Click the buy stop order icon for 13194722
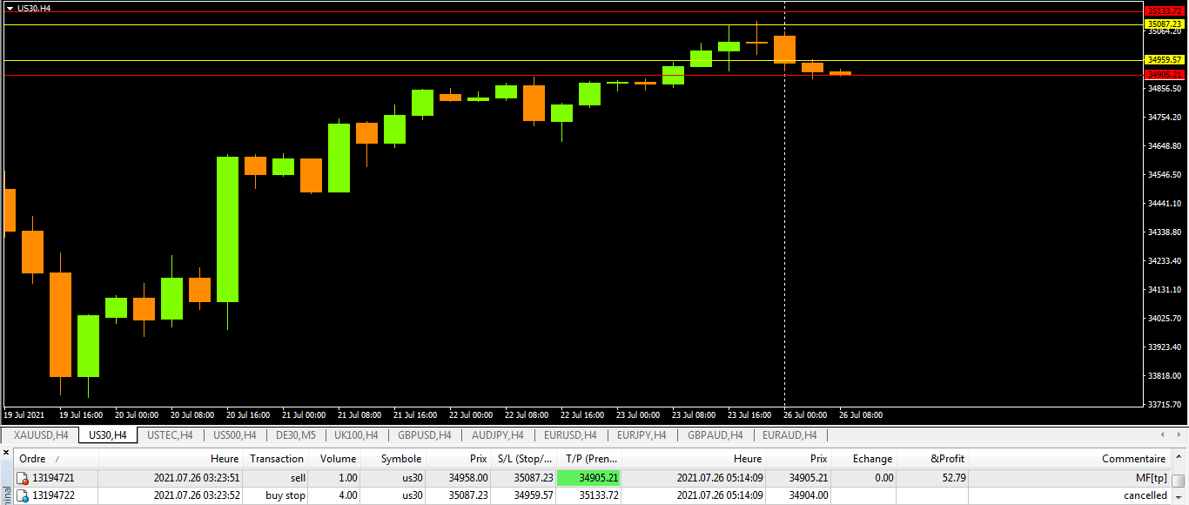This screenshot has width=1189, height=505. click(23, 495)
